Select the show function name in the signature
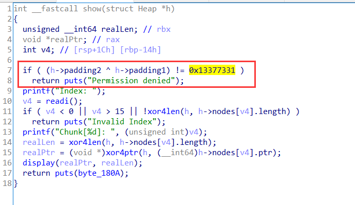 click(92, 9)
